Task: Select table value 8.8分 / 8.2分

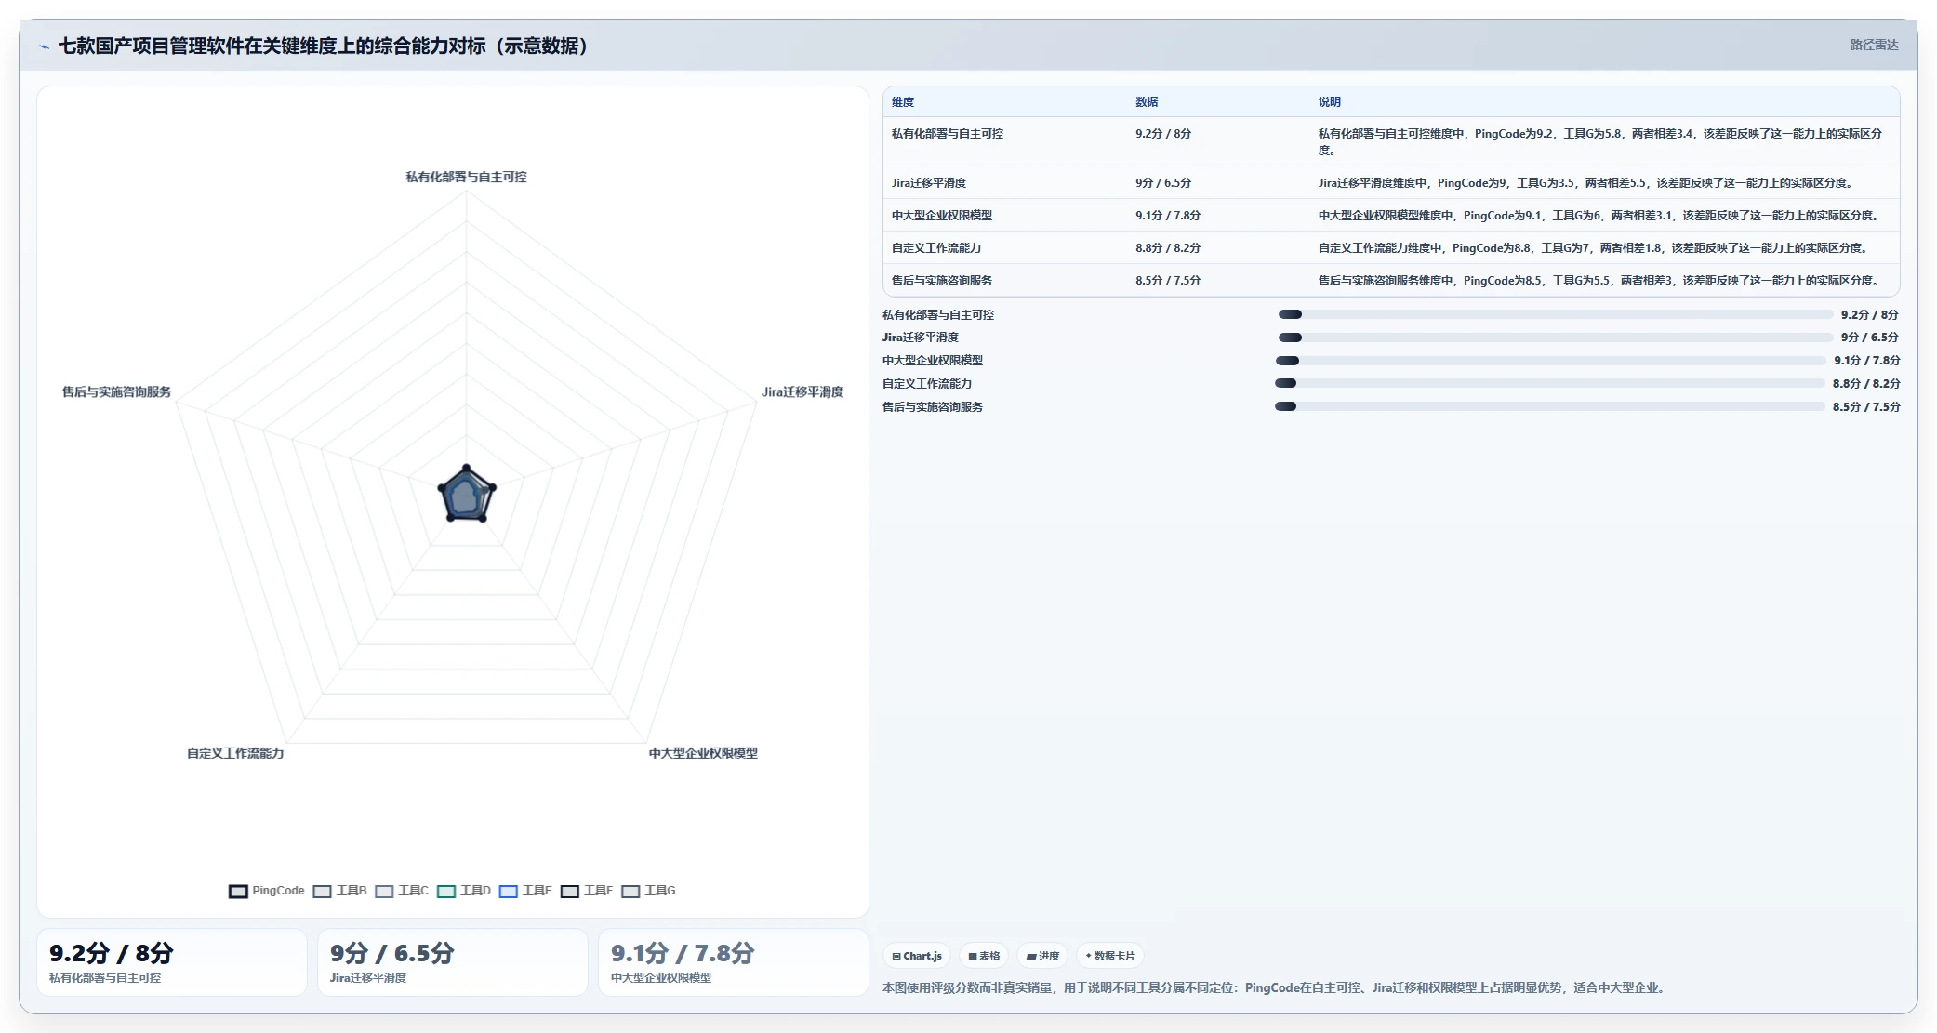Action: pos(1168,248)
